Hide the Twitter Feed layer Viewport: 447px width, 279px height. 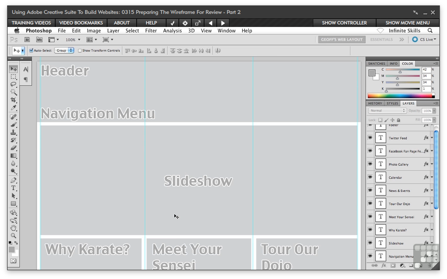[370, 138]
